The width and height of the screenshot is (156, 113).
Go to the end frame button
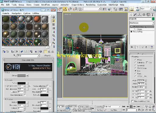139,107
